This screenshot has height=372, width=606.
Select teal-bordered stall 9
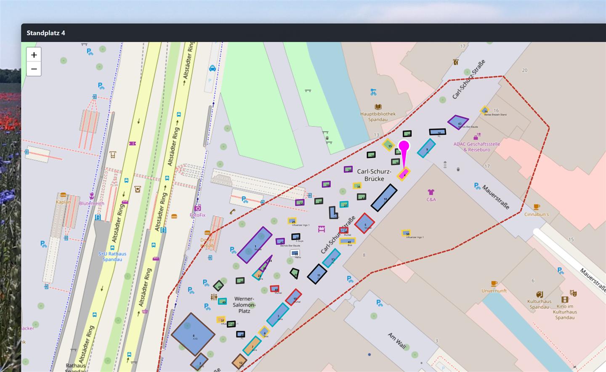click(426, 148)
